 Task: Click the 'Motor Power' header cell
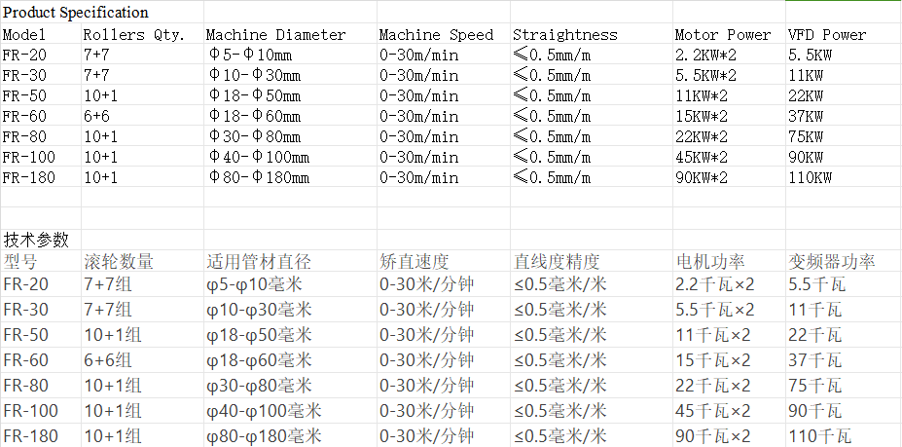[x=722, y=34]
